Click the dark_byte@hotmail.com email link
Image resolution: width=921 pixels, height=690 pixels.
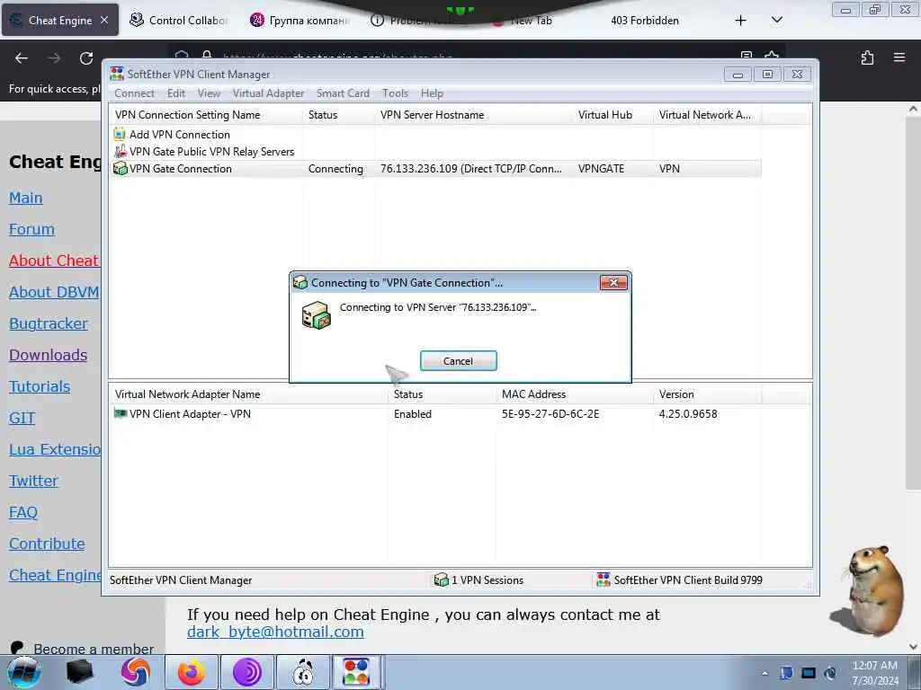coord(275,632)
